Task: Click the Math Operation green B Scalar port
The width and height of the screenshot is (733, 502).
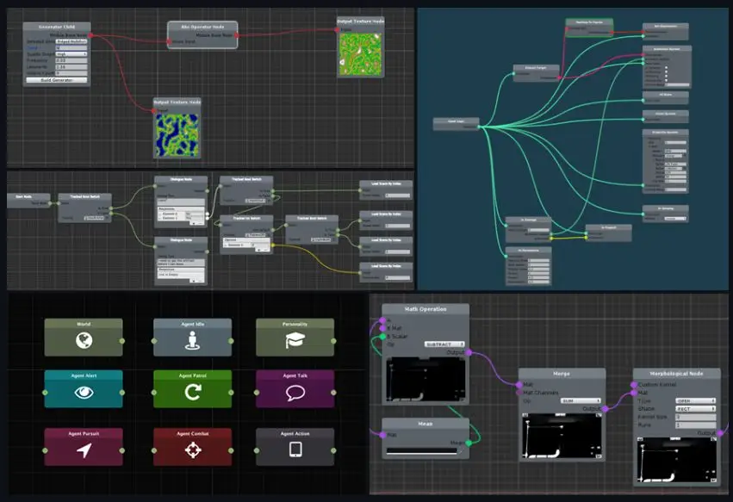Action: [382, 337]
